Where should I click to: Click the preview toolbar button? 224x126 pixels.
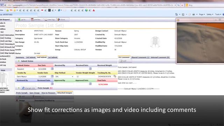pyautogui.click(x=36, y=20)
